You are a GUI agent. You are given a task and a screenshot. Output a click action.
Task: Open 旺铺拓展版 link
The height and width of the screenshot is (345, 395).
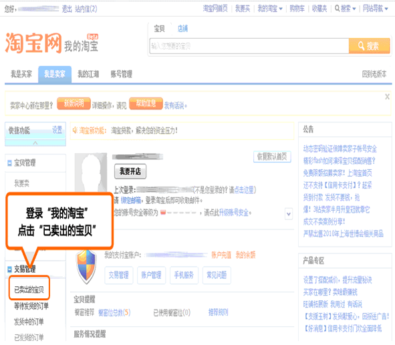(x=315, y=305)
